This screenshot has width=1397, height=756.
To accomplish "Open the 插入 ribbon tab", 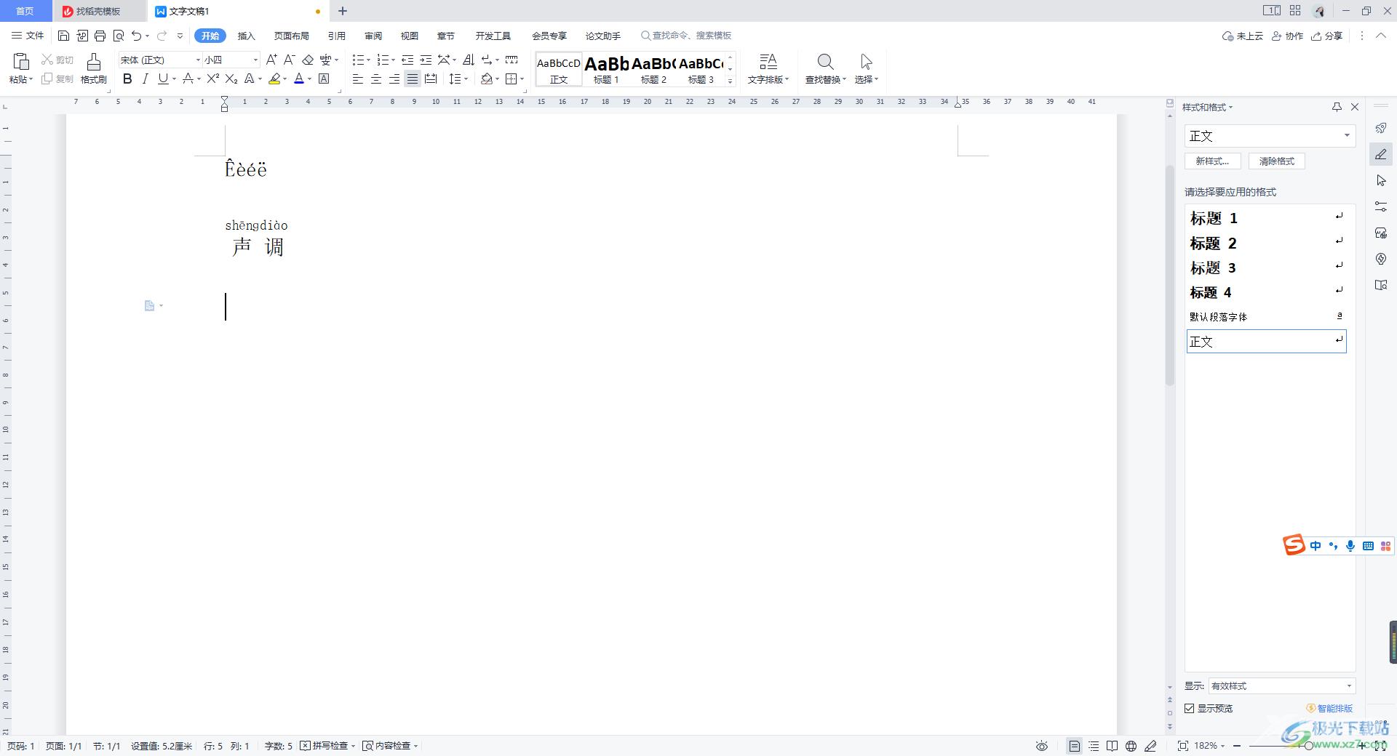I will (x=247, y=36).
